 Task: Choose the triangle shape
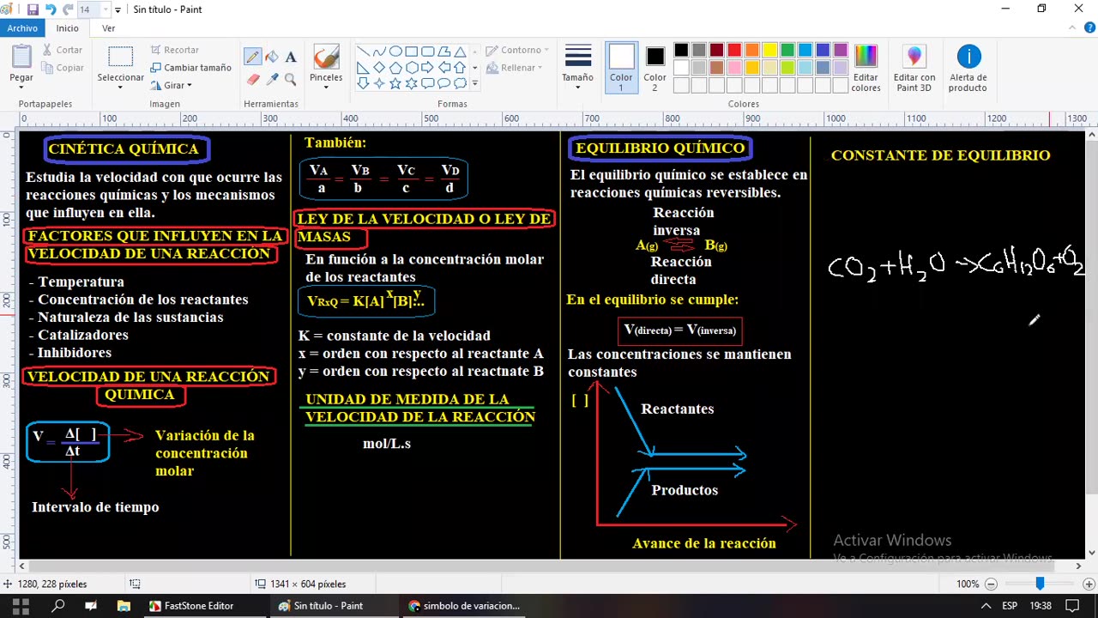point(460,51)
